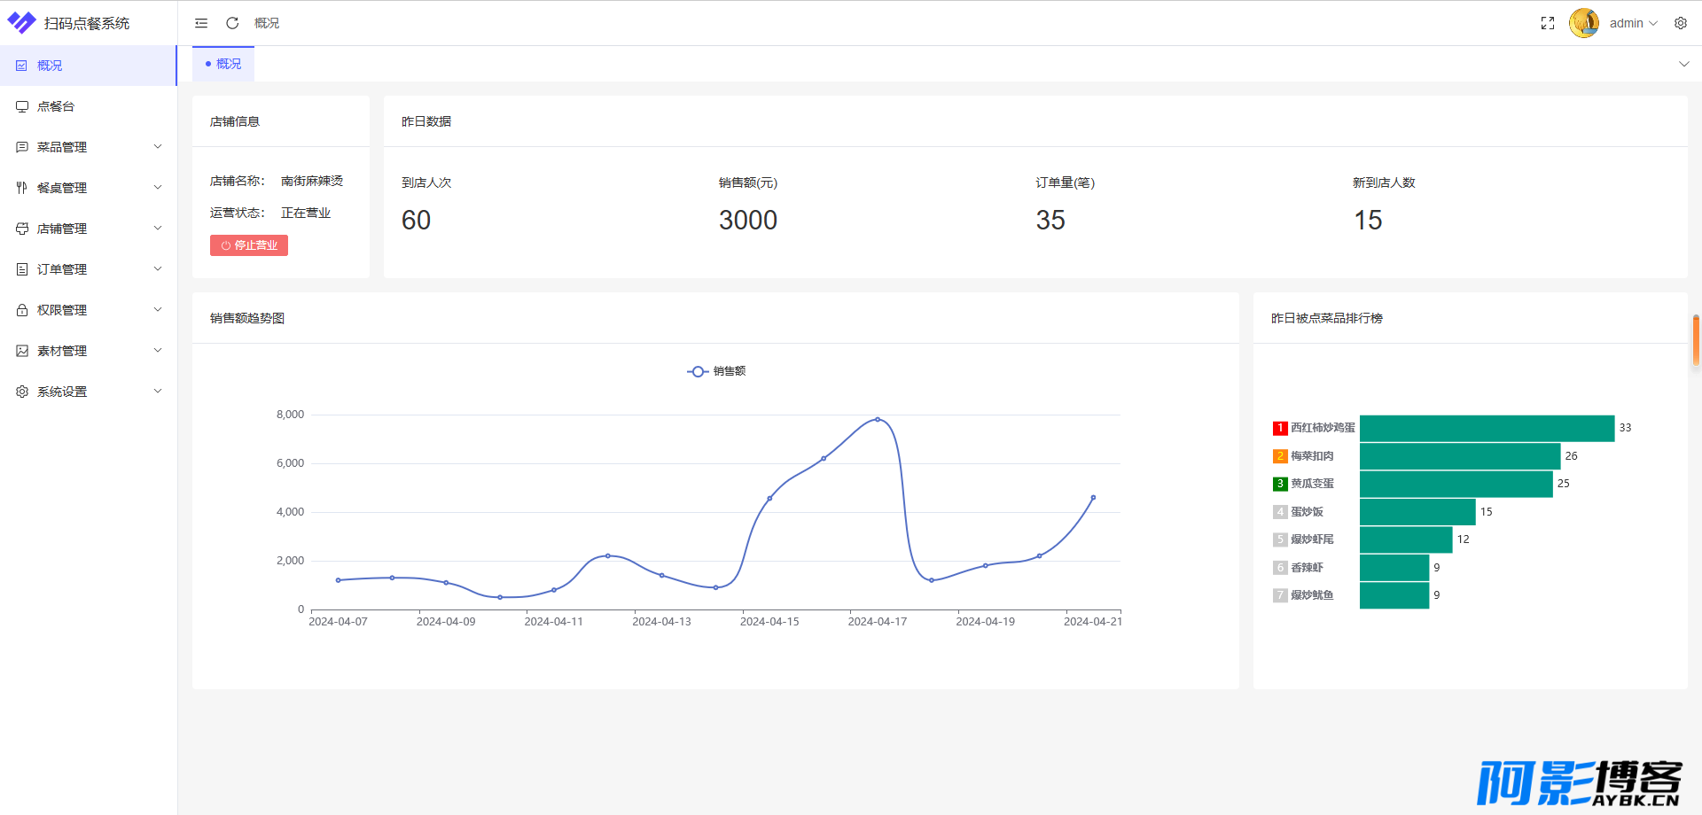Click the 店铺管理 shop icon
This screenshot has height=815, width=1702.
22,229
